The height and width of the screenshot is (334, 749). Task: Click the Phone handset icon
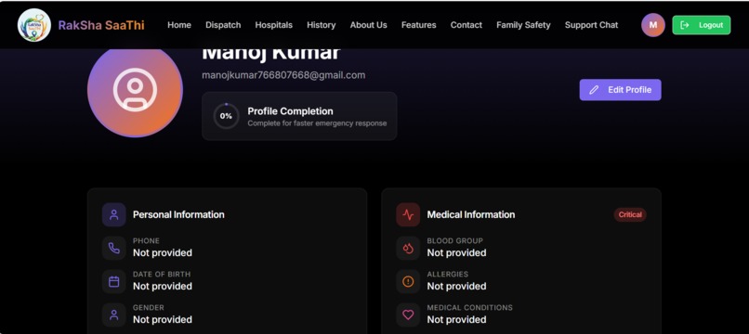pyautogui.click(x=113, y=248)
